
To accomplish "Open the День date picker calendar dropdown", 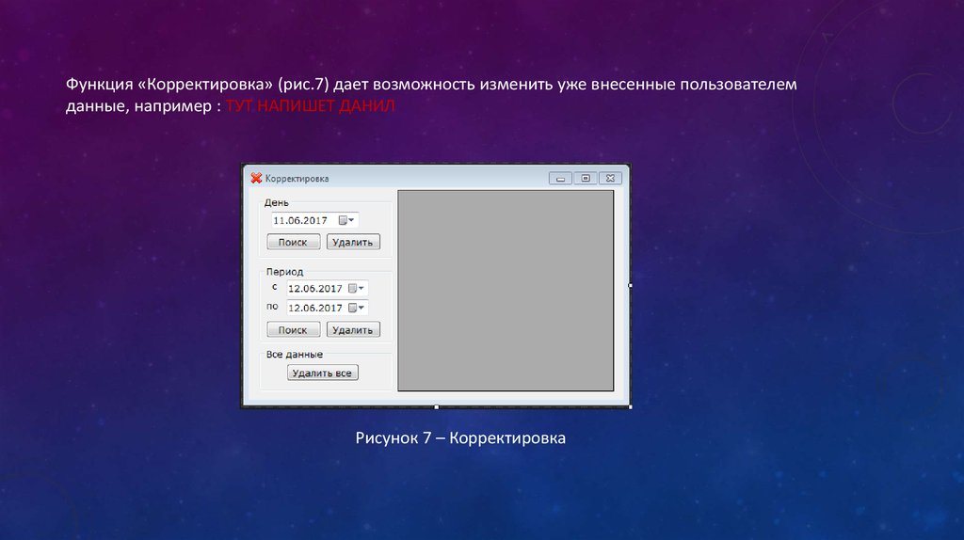I will coord(346,220).
